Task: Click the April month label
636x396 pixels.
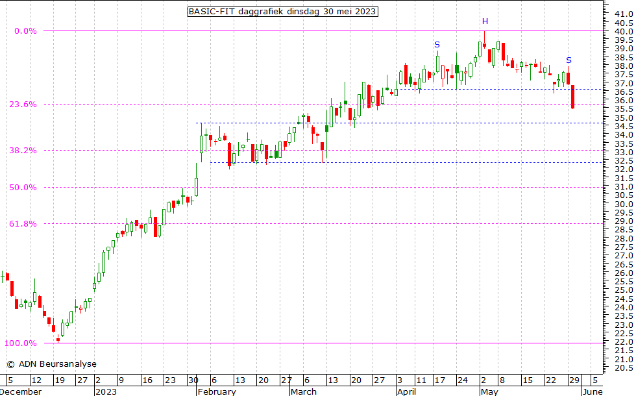Action: (x=406, y=391)
